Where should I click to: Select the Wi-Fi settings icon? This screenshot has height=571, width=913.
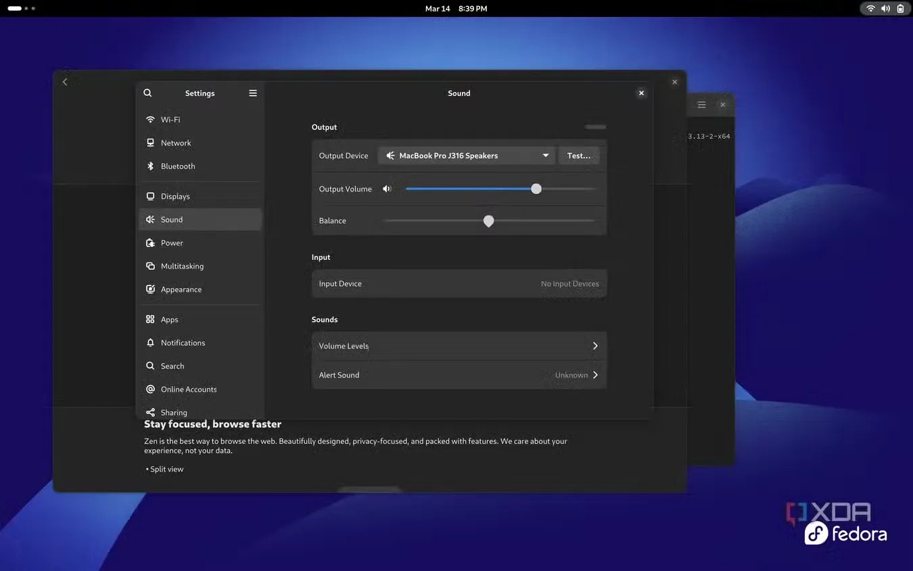[x=150, y=119]
